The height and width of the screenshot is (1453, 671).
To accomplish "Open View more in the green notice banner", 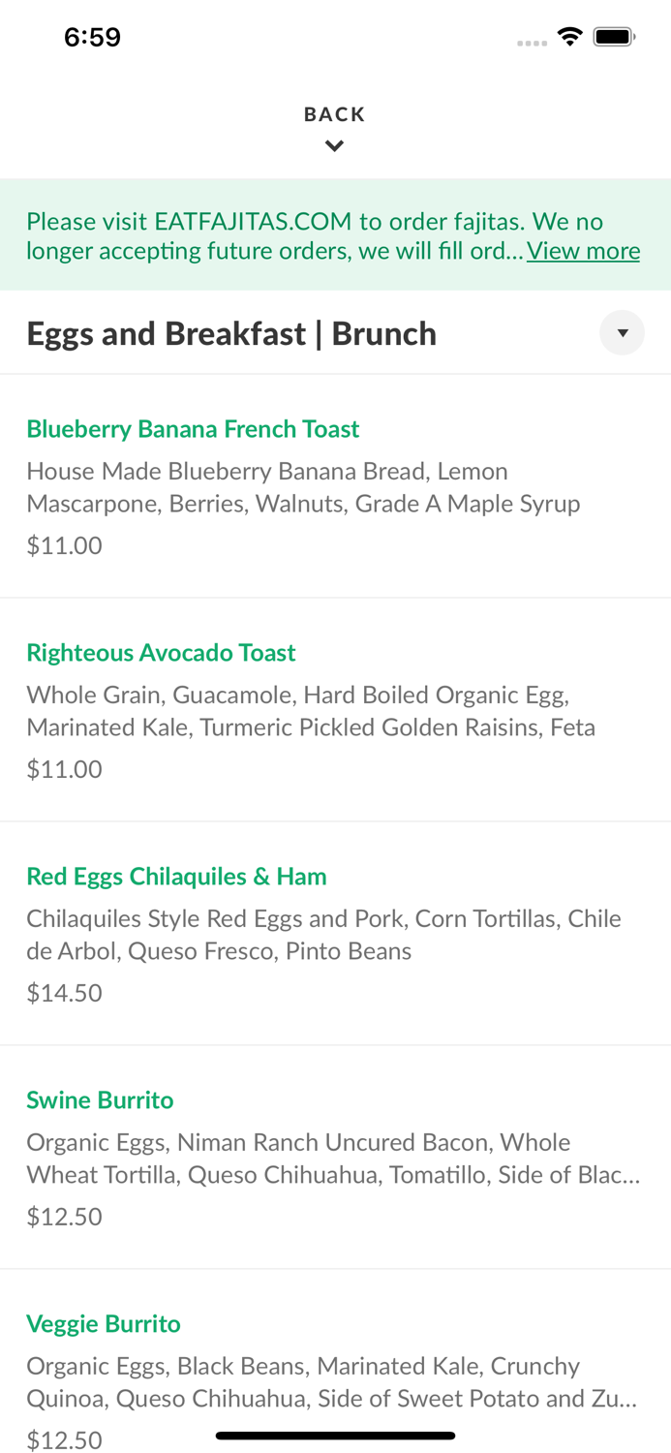I will coord(583,250).
